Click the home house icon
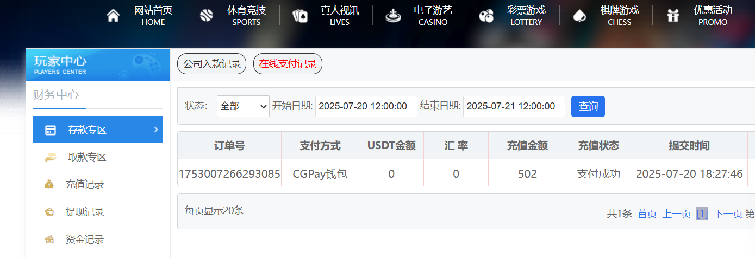The image size is (755, 258). pos(113,16)
